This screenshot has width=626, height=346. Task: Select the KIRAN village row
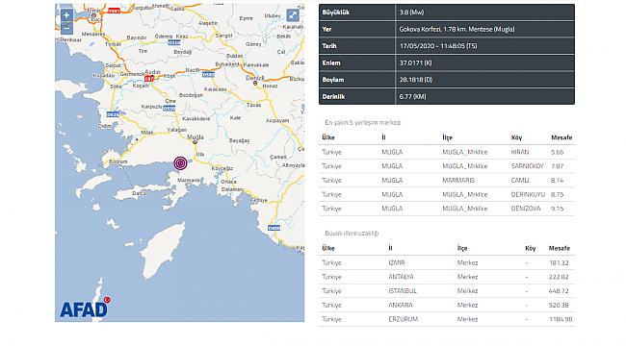coord(447,152)
